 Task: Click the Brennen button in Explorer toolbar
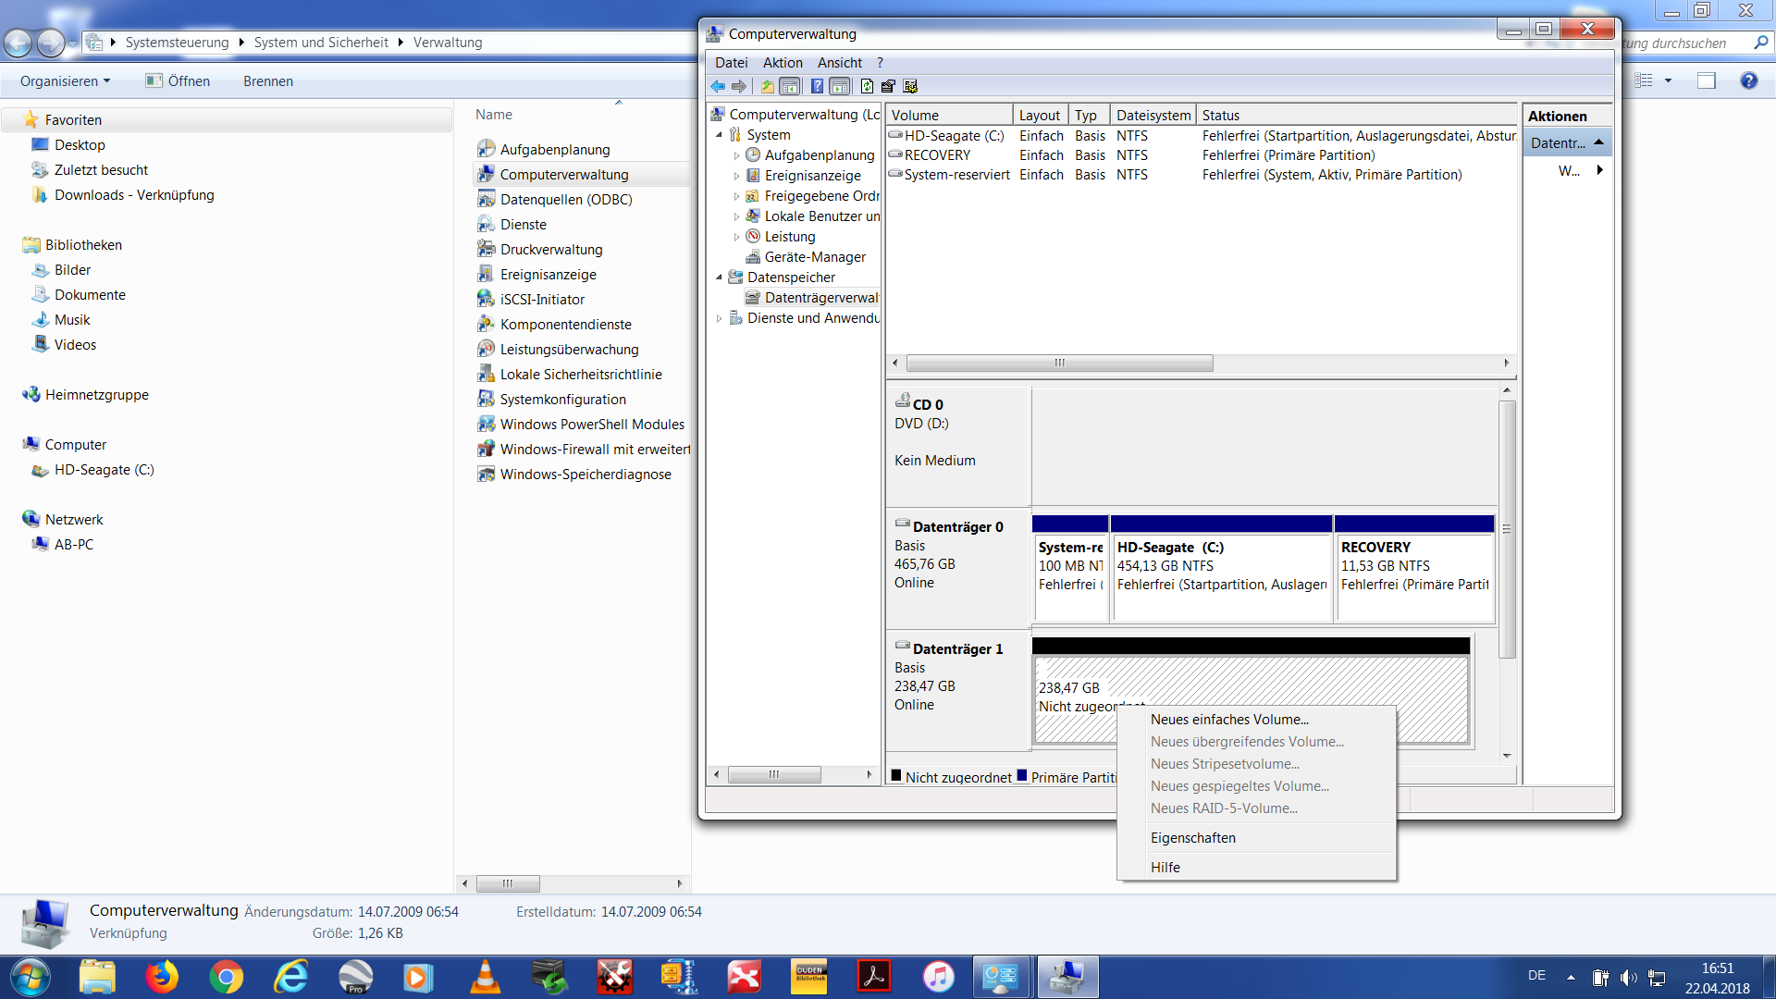[x=267, y=81]
